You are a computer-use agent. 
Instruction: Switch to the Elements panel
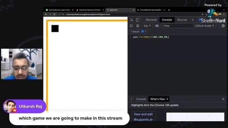(x=151, y=20)
